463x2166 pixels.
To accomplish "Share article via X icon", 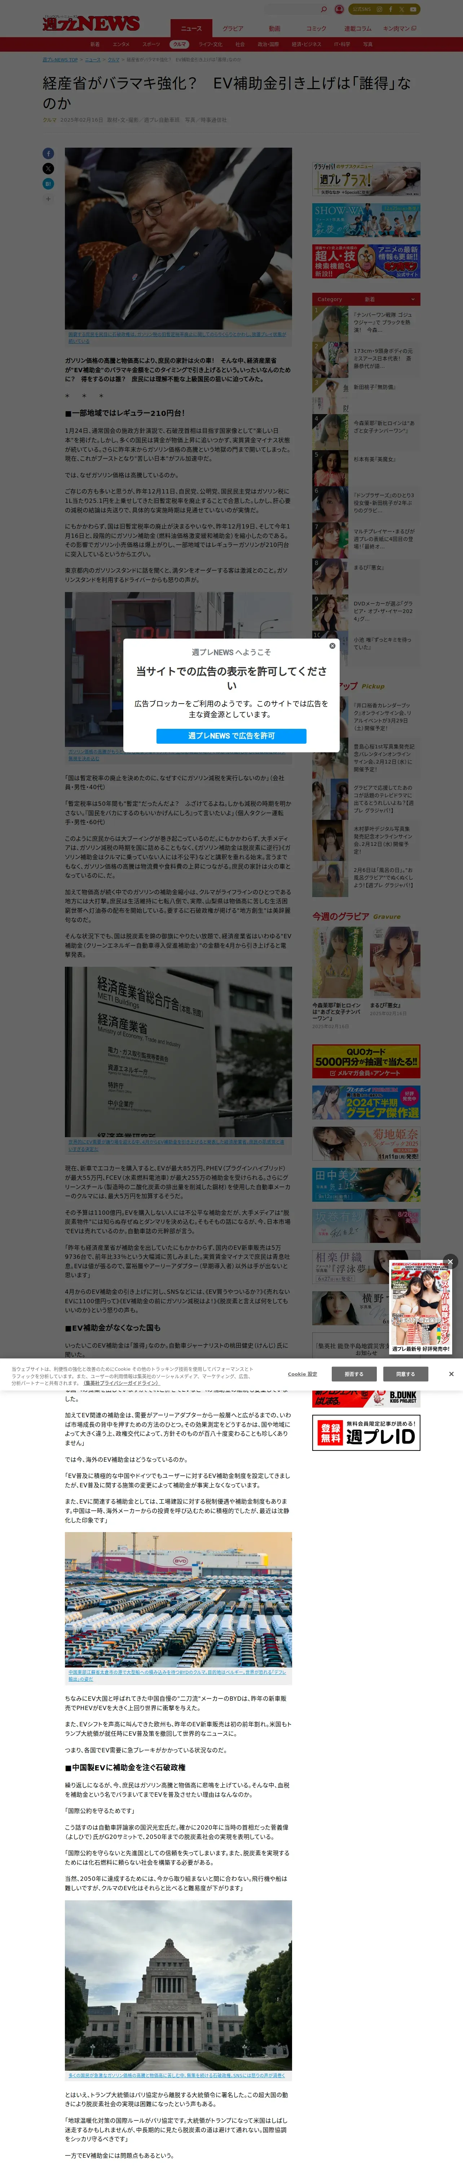I will (48, 168).
